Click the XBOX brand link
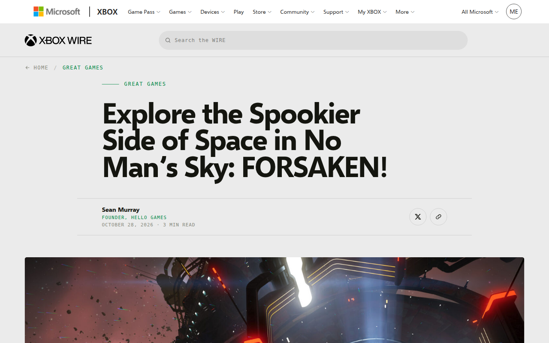This screenshot has height=343, width=549. (x=107, y=12)
